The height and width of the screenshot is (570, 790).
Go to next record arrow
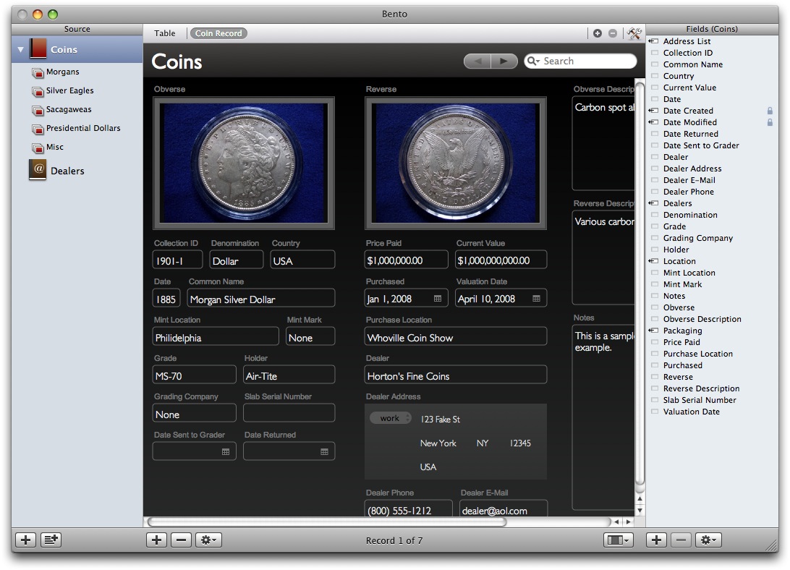pyautogui.click(x=504, y=61)
